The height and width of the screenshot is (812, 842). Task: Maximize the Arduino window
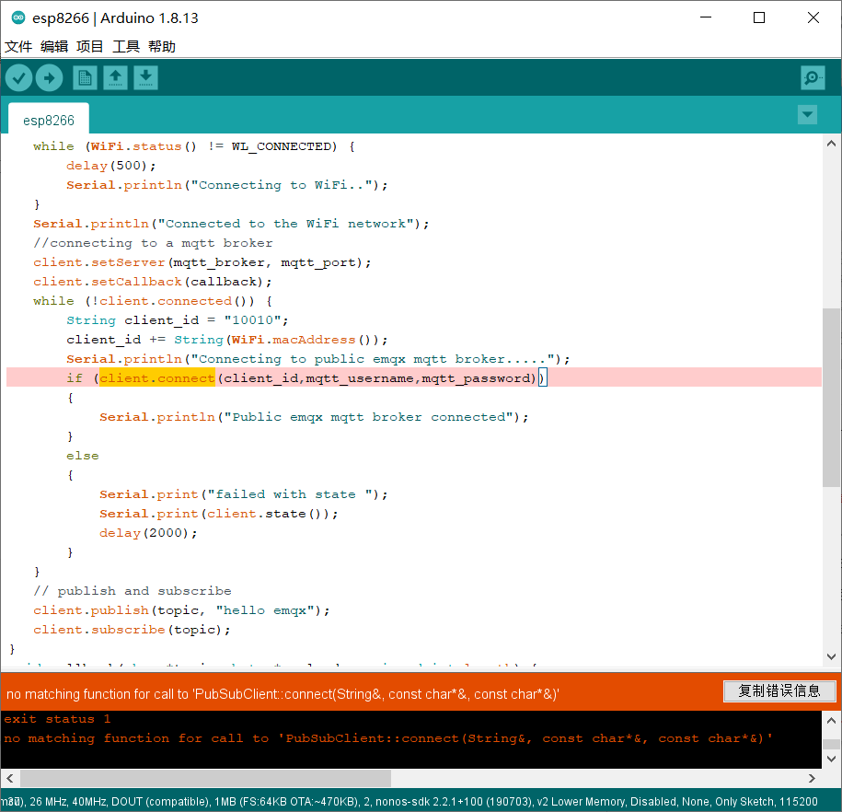759,17
